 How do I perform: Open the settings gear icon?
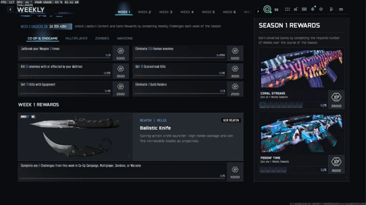tap(321, 9)
